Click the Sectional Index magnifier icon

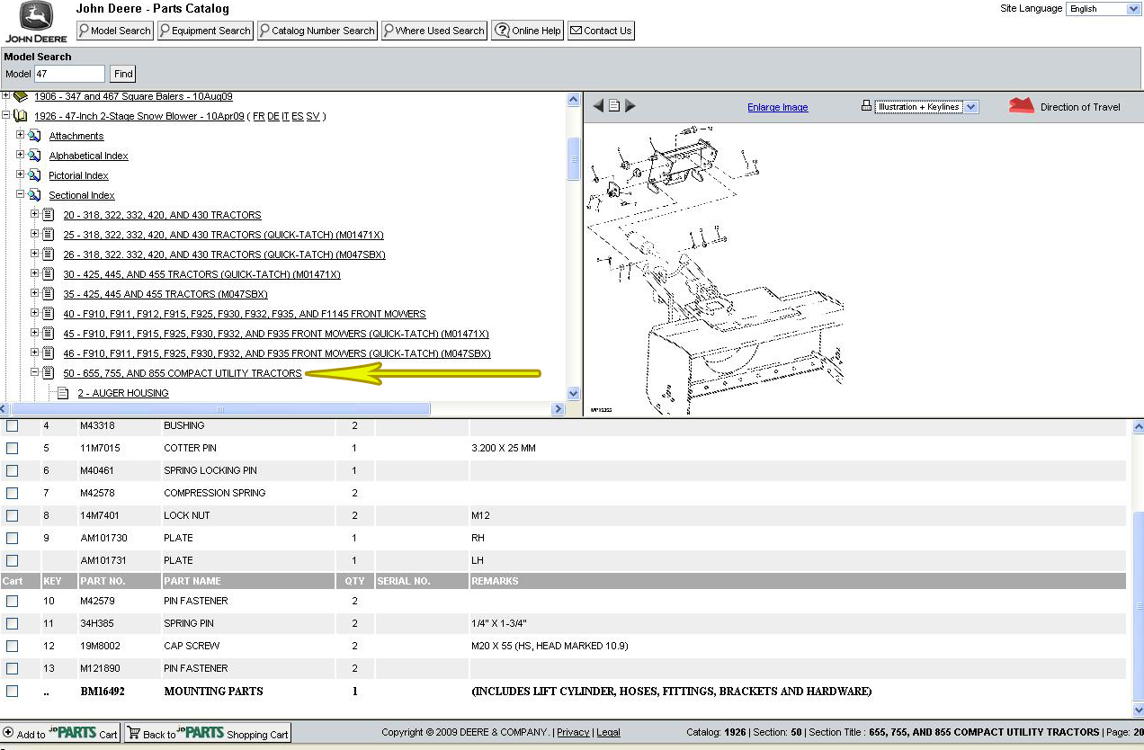tap(34, 195)
